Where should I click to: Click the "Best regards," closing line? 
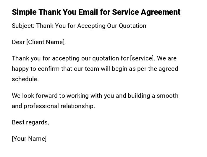click(30, 122)
